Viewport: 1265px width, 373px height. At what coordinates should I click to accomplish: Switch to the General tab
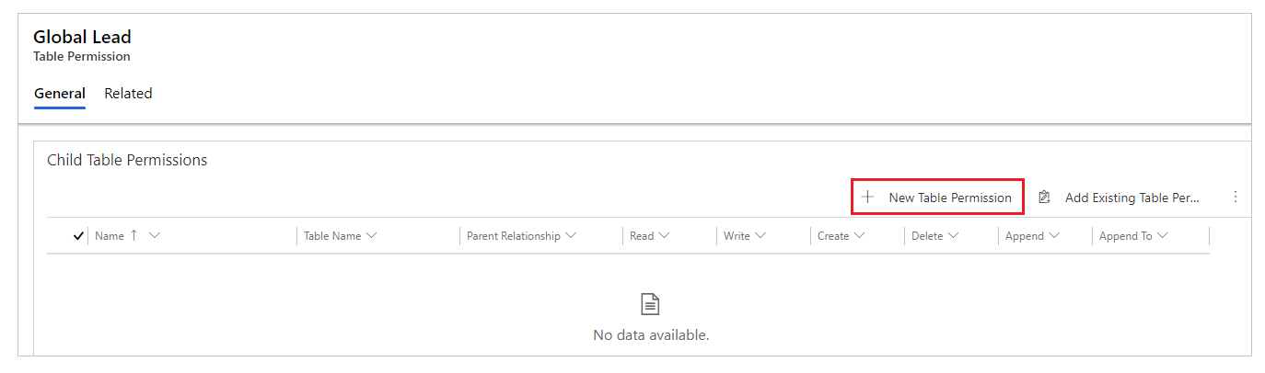pos(60,94)
